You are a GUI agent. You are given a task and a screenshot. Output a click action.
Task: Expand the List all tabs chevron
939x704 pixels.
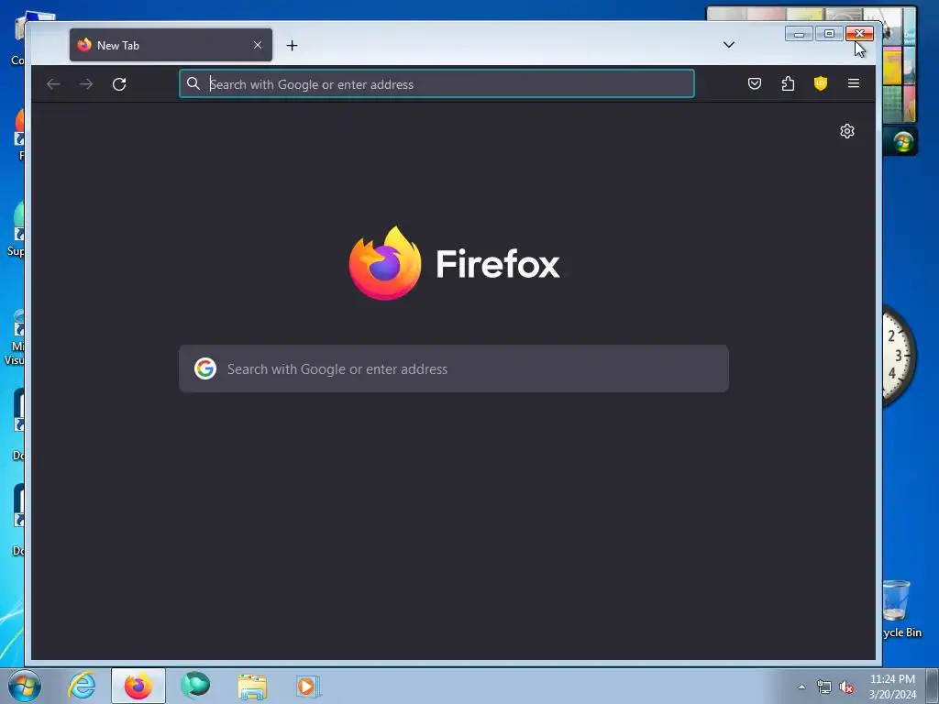coord(729,45)
